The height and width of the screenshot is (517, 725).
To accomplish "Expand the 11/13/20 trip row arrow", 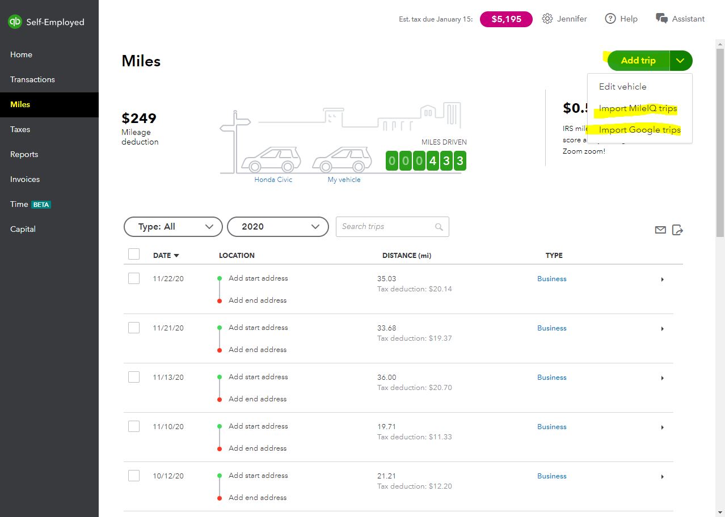I will [x=662, y=378].
